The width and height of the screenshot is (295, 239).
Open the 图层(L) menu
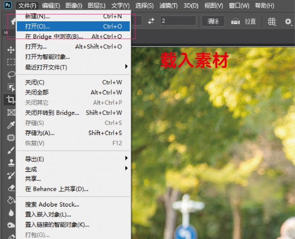tap(96, 6)
